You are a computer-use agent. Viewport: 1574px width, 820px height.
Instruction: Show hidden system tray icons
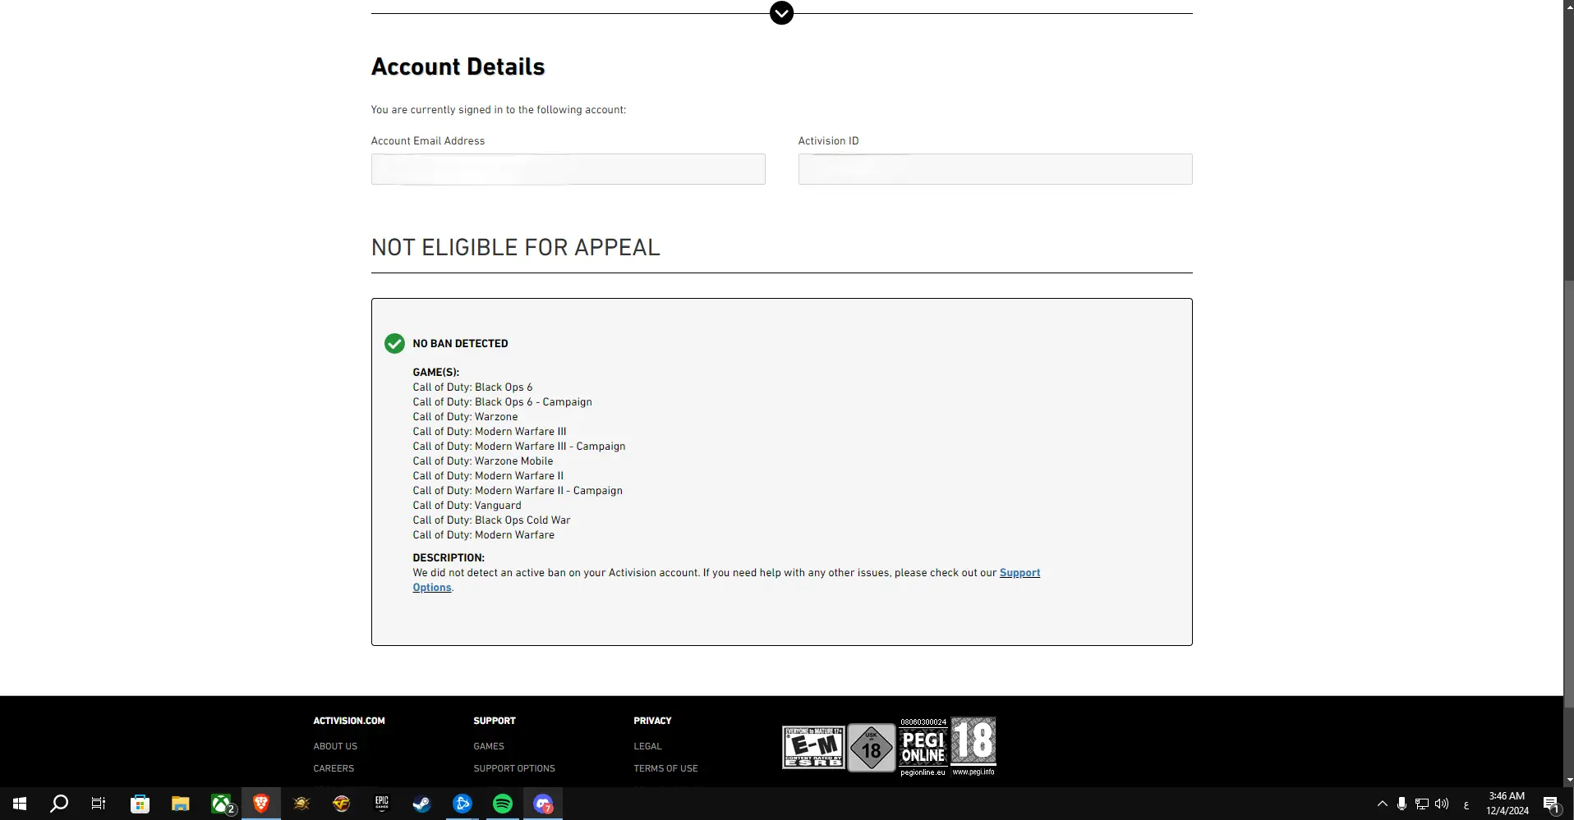click(x=1382, y=804)
